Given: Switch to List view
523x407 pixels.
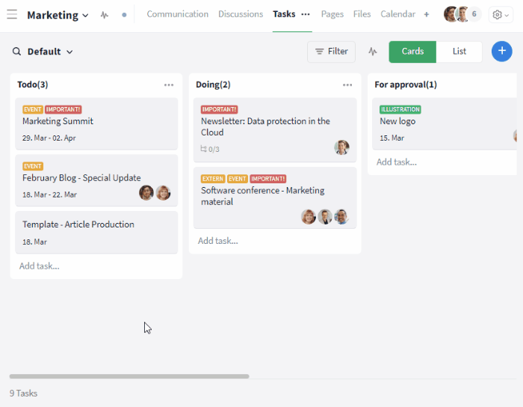Looking at the screenshot, I should [459, 52].
